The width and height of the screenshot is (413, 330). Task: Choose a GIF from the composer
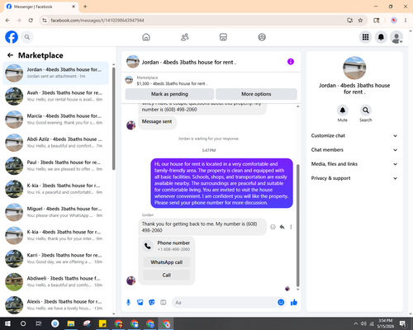click(164, 303)
